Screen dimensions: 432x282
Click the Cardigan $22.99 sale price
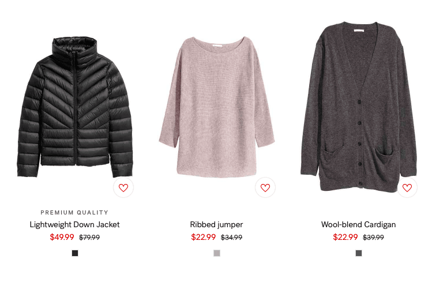[345, 237]
